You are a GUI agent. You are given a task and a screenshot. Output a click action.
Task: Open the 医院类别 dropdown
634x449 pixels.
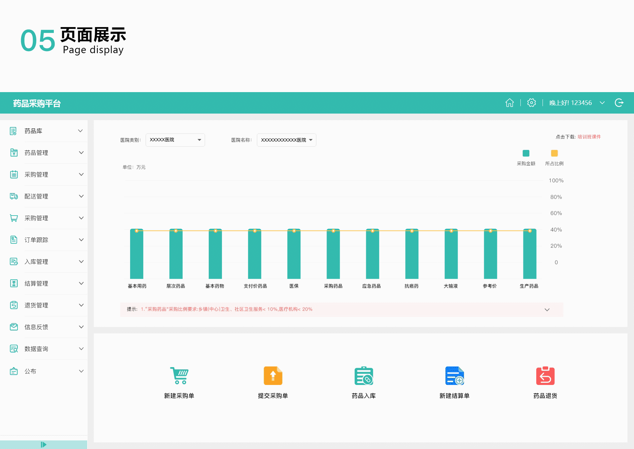175,140
